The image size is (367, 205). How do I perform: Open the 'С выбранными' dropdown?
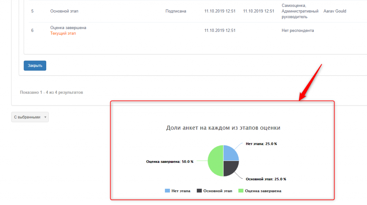point(30,117)
